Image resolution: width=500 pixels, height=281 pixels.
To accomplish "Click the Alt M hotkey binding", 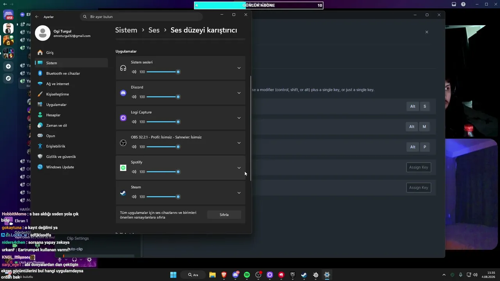I will (418, 126).
